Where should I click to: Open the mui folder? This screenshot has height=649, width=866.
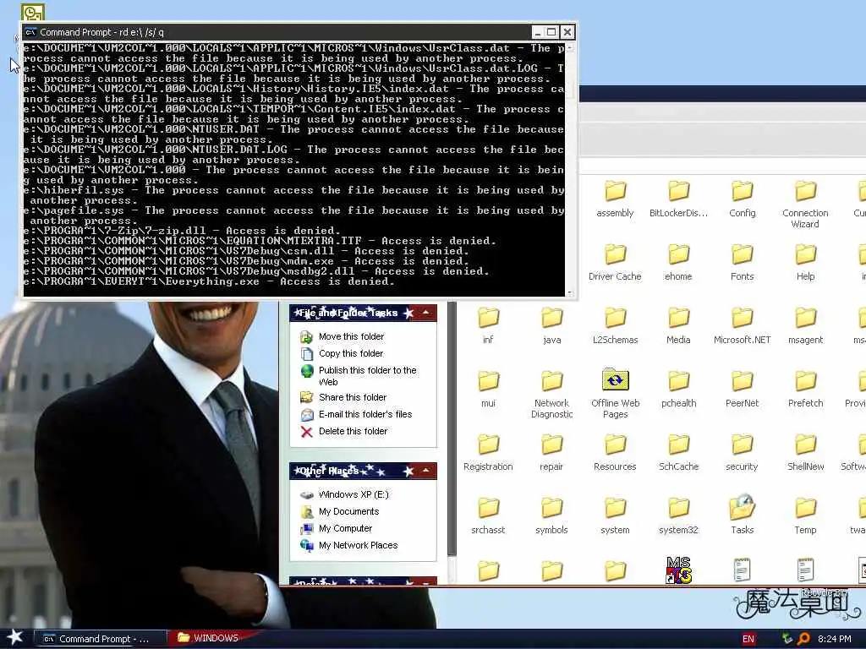pyautogui.click(x=488, y=389)
